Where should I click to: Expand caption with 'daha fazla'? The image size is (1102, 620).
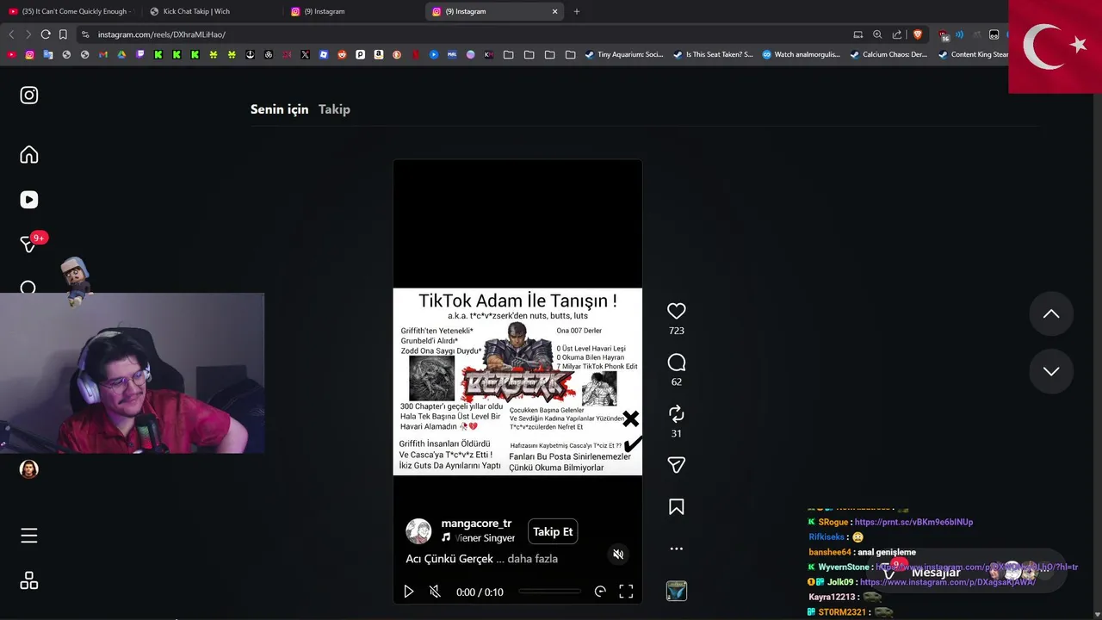(533, 559)
